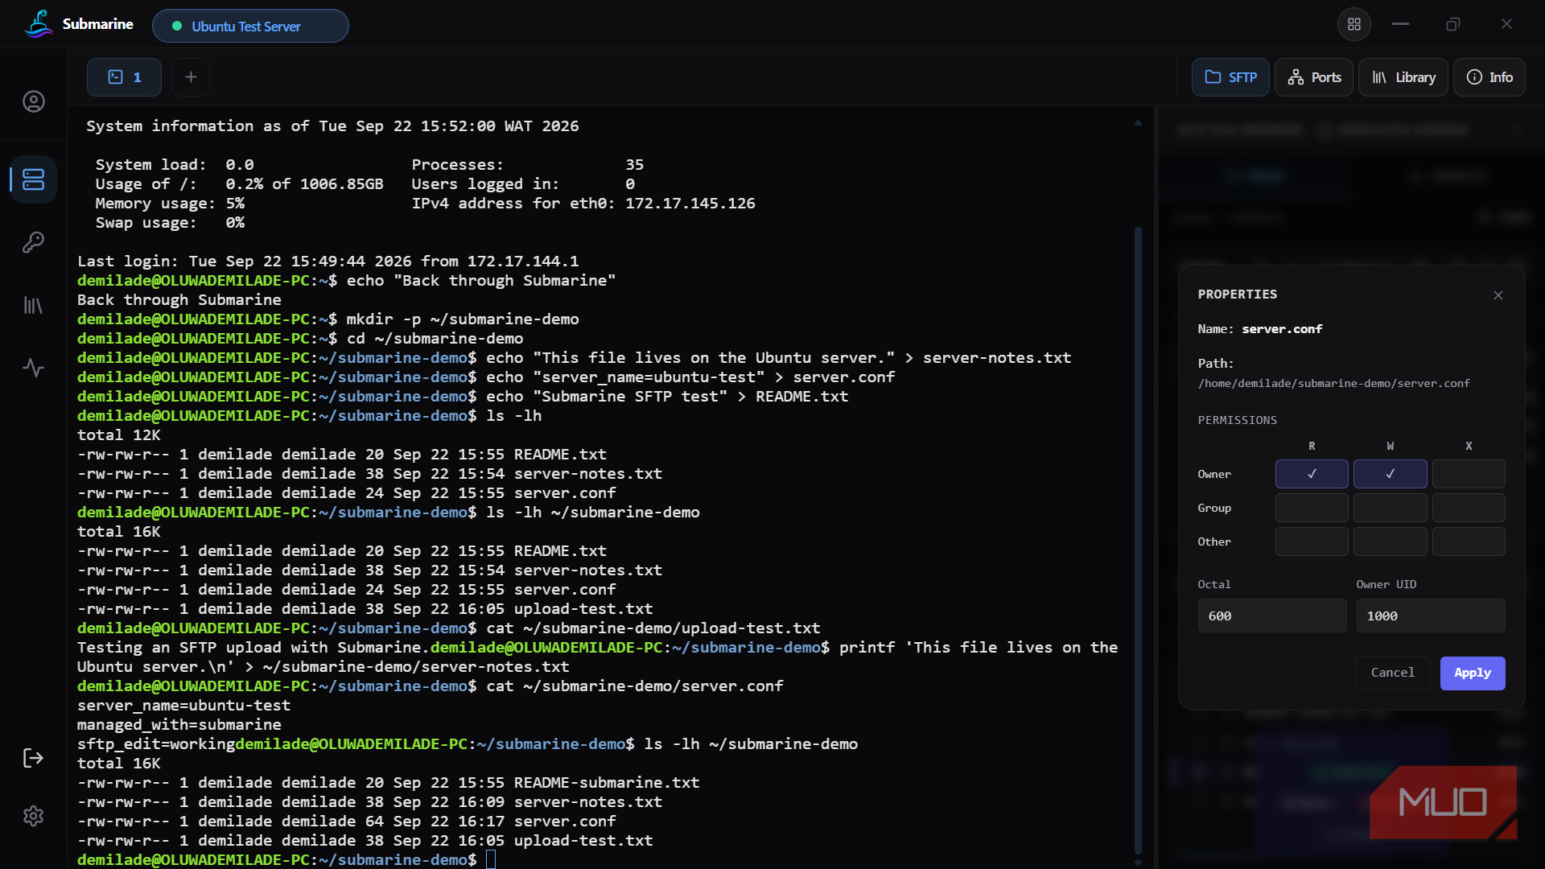Click the terminal prompt cursor at bottom

click(x=491, y=859)
